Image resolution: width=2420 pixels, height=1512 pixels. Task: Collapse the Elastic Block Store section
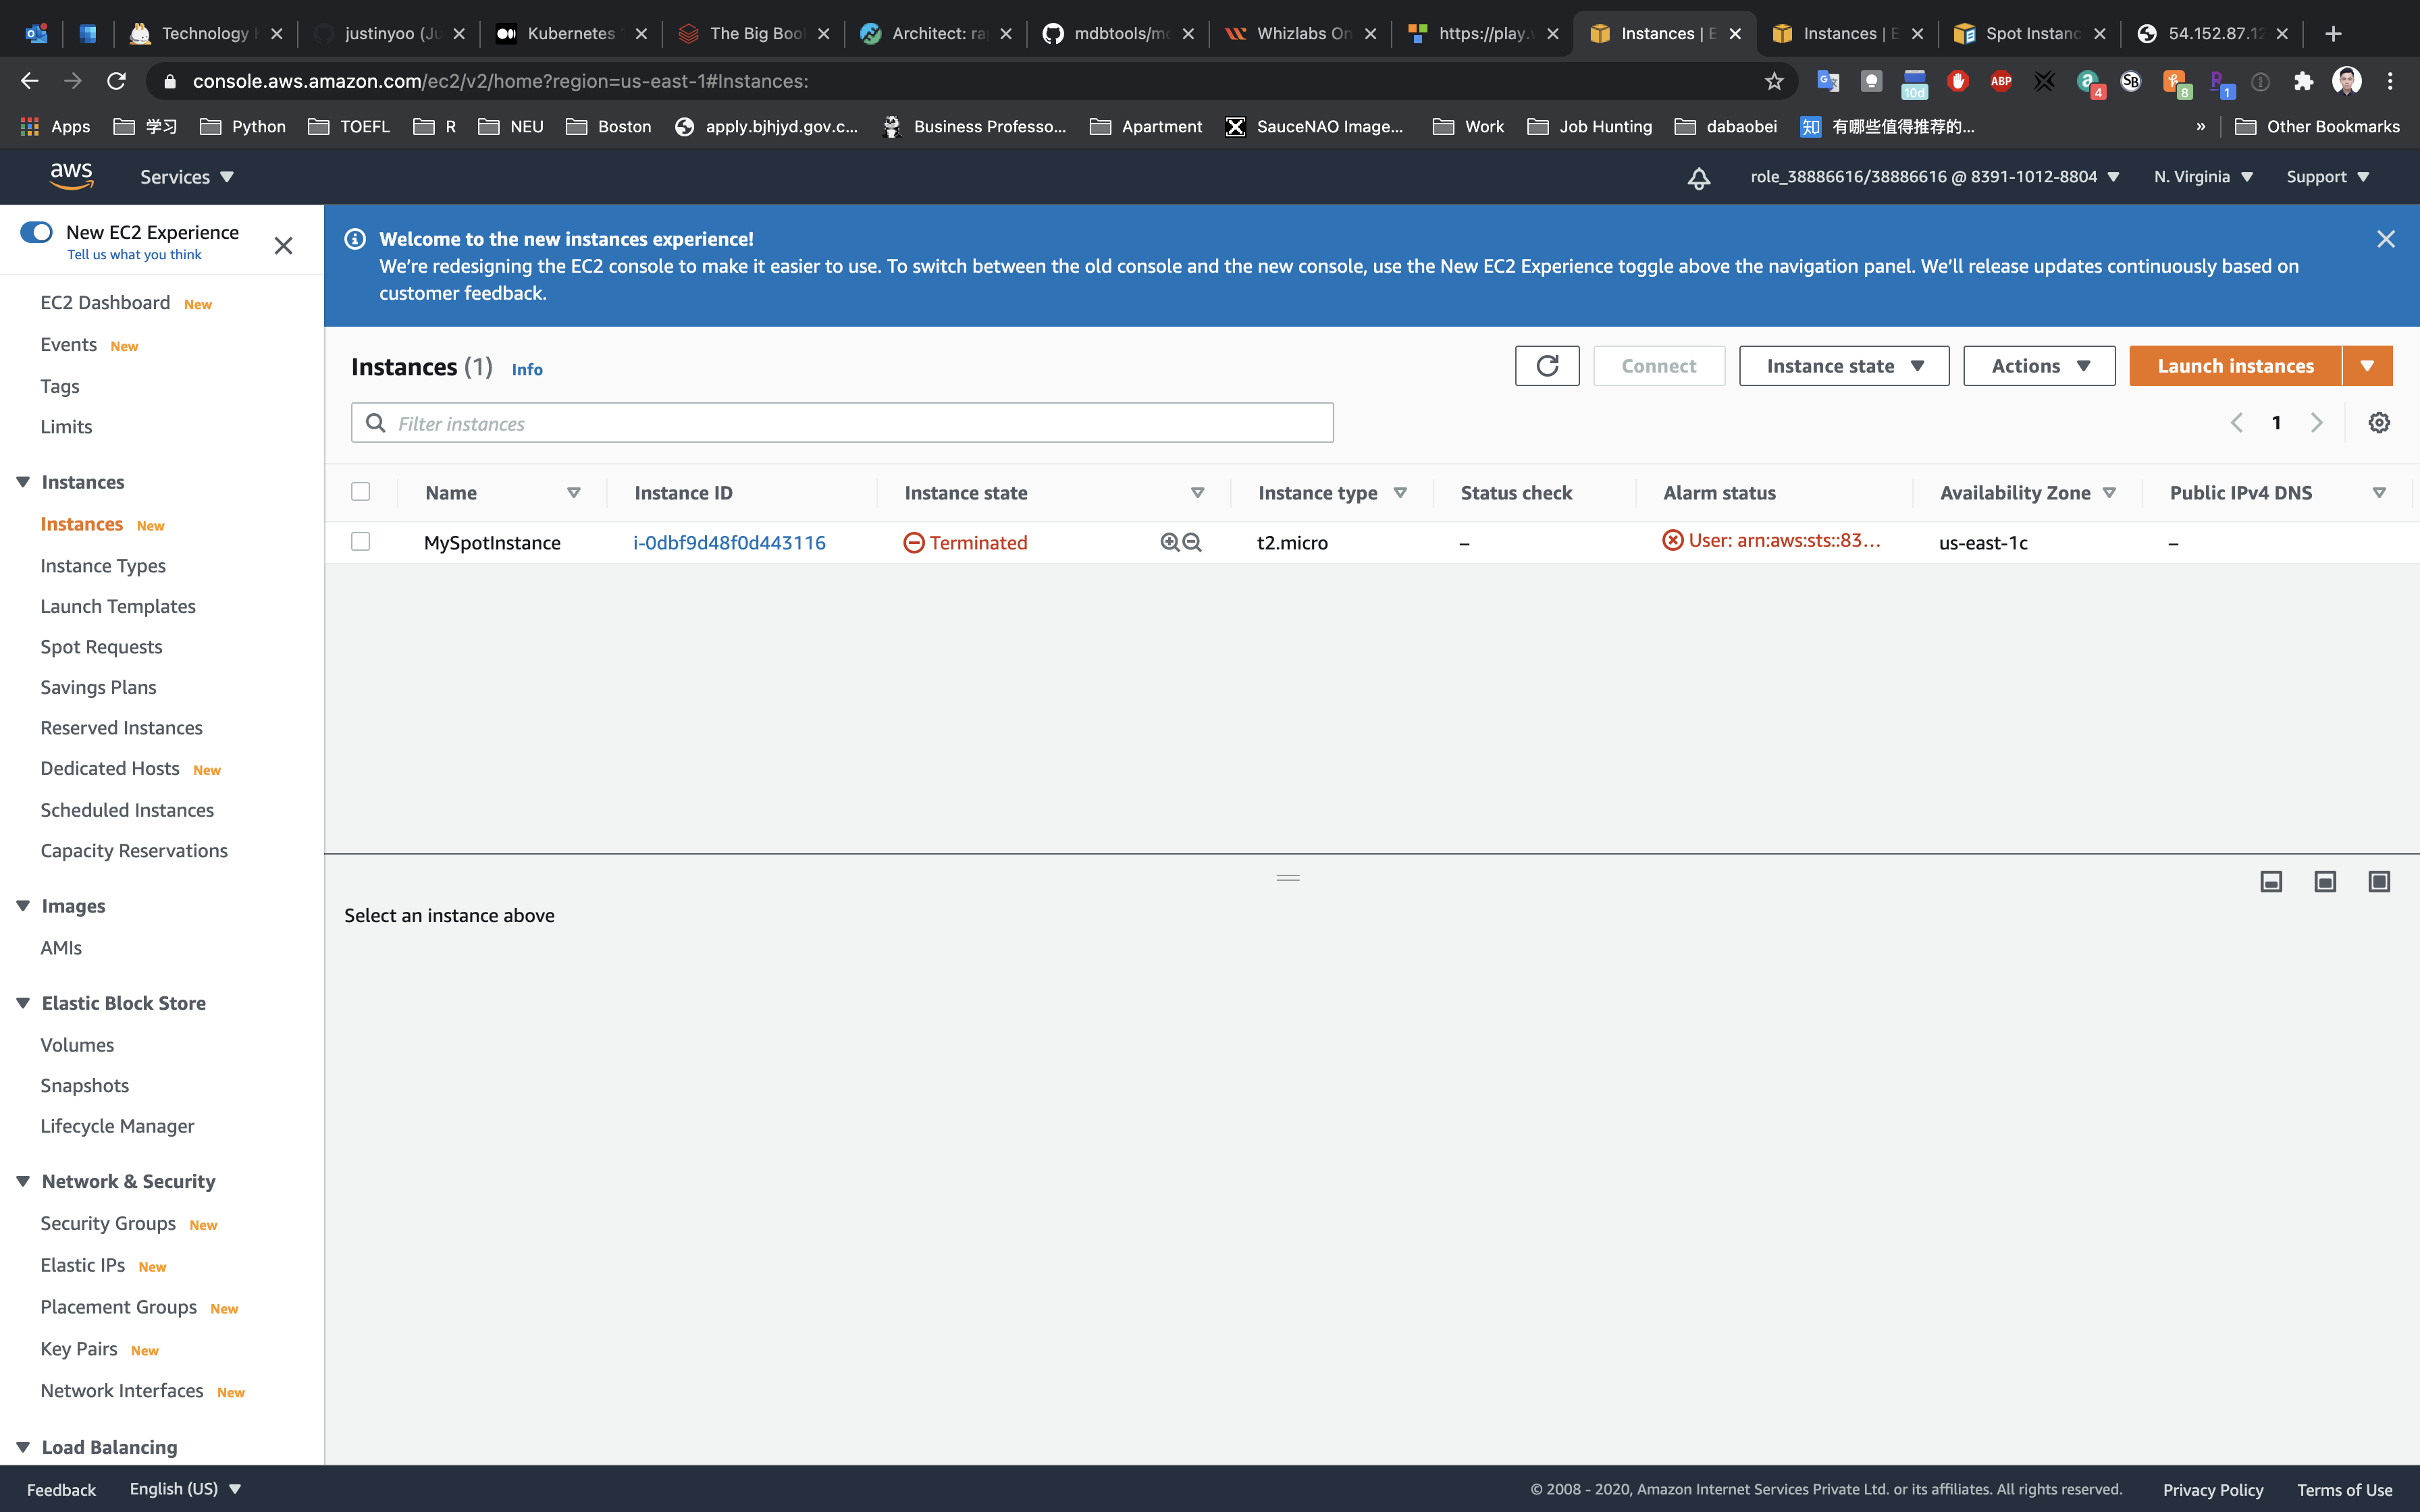tap(23, 1003)
